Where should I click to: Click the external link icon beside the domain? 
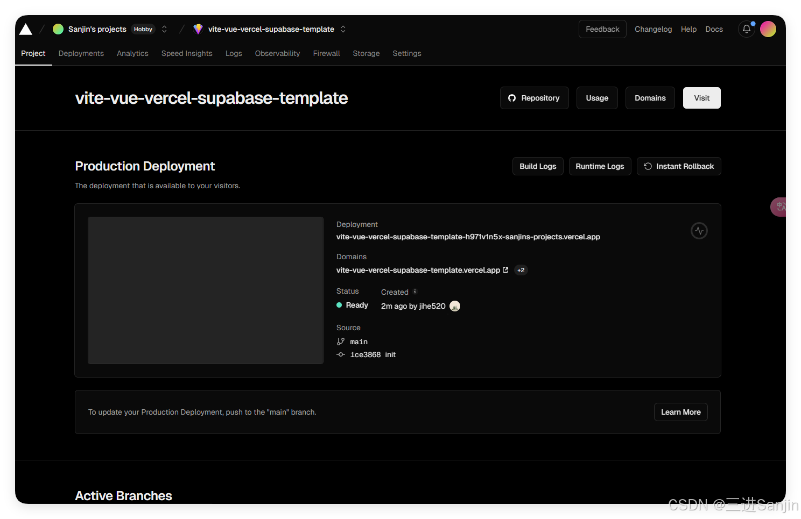(505, 270)
